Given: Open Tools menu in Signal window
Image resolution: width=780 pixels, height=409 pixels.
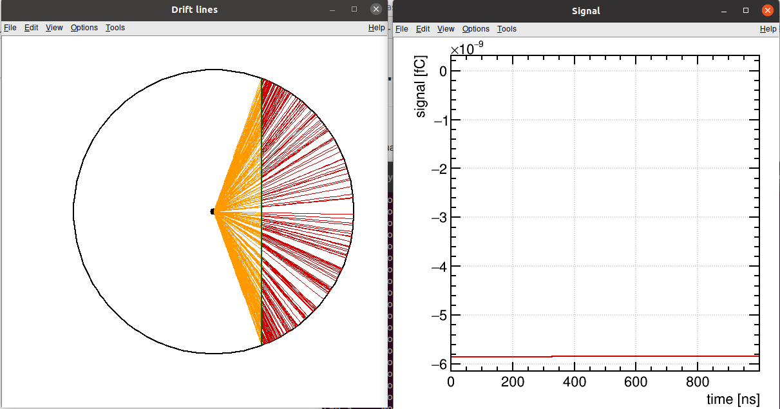Looking at the screenshot, I should click(x=507, y=29).
